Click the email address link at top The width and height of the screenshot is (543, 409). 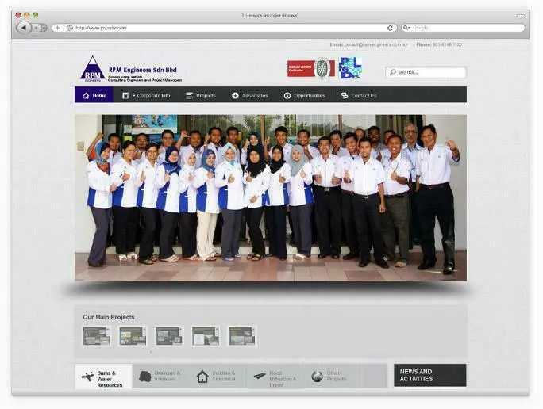pyautogui.click(x=368, y=44)
